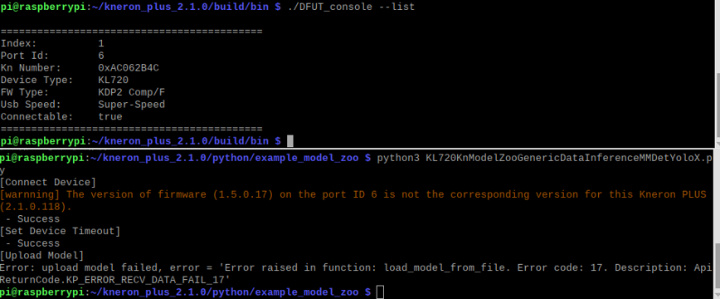Click the top terminal's scrollbar thumb
This screenshot has height=299, width=720.
[718, 105]
